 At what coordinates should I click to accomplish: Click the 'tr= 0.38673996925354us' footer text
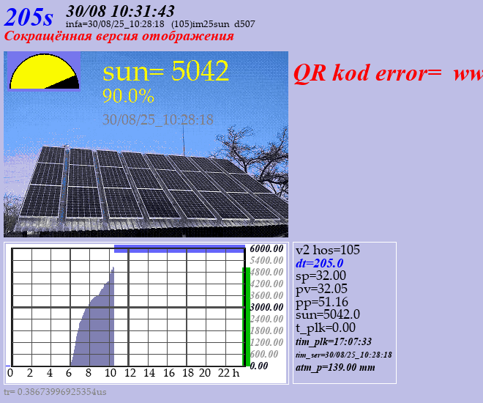click(55, 392)
